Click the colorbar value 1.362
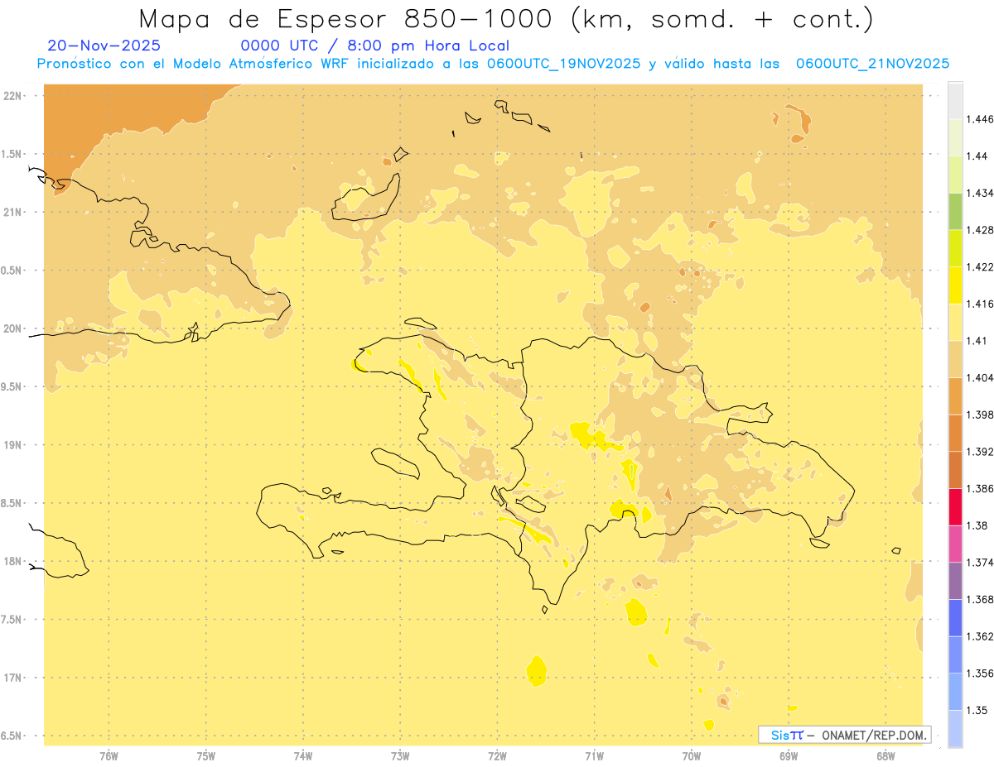Image resolution: width=994 pixels, height=767 pixels. (x=980, y=636)
